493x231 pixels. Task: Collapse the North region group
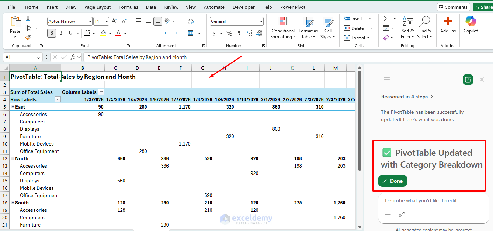(x=13, y=158)
